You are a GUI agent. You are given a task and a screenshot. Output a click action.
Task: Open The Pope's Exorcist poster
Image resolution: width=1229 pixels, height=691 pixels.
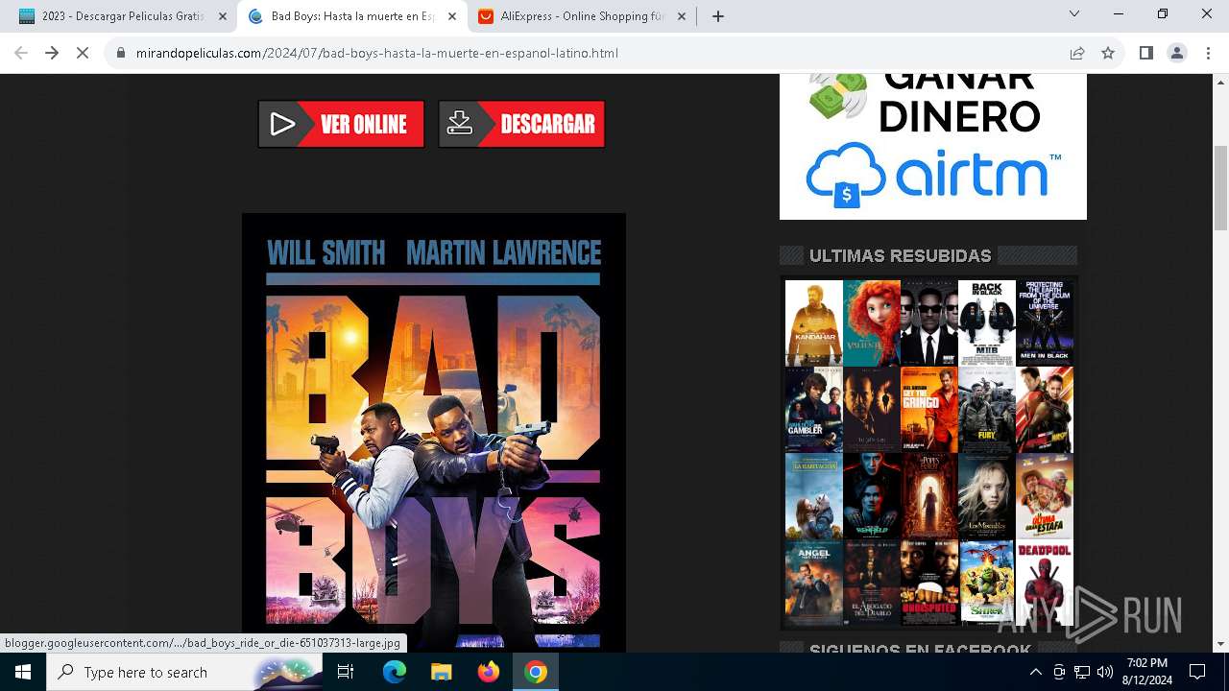pos(929,496)
